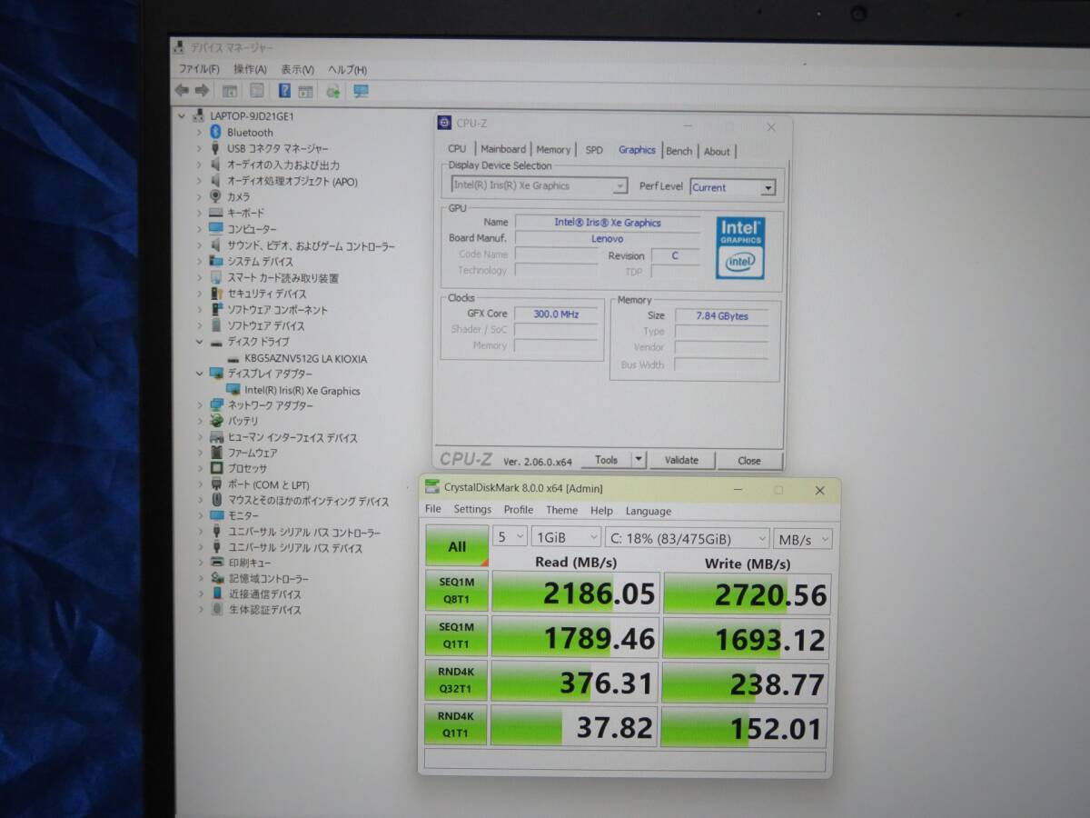Click the SEQ1M Q8T1 read result 2186.05

tap(574, 593)
